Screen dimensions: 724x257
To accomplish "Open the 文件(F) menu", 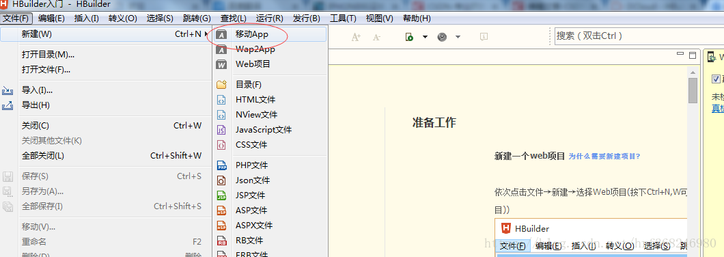I will 16,18.
